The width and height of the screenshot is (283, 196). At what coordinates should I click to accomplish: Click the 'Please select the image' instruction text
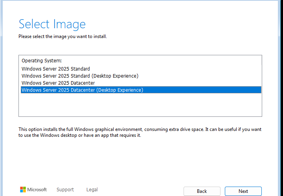coord(62,36)
